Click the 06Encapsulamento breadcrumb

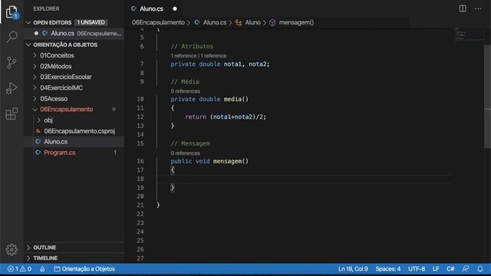coord(158,22)
